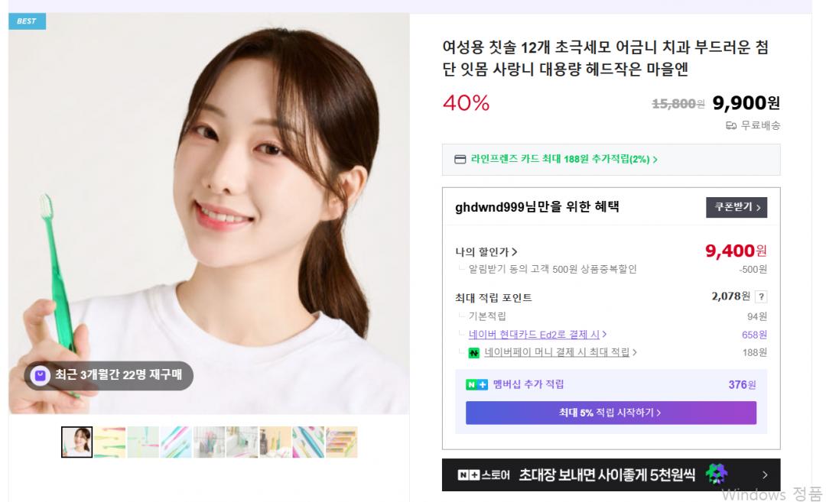Open the question mark help for 최대 적립 포인트
The width and height of the screenshot is (826, 502).
761,296
